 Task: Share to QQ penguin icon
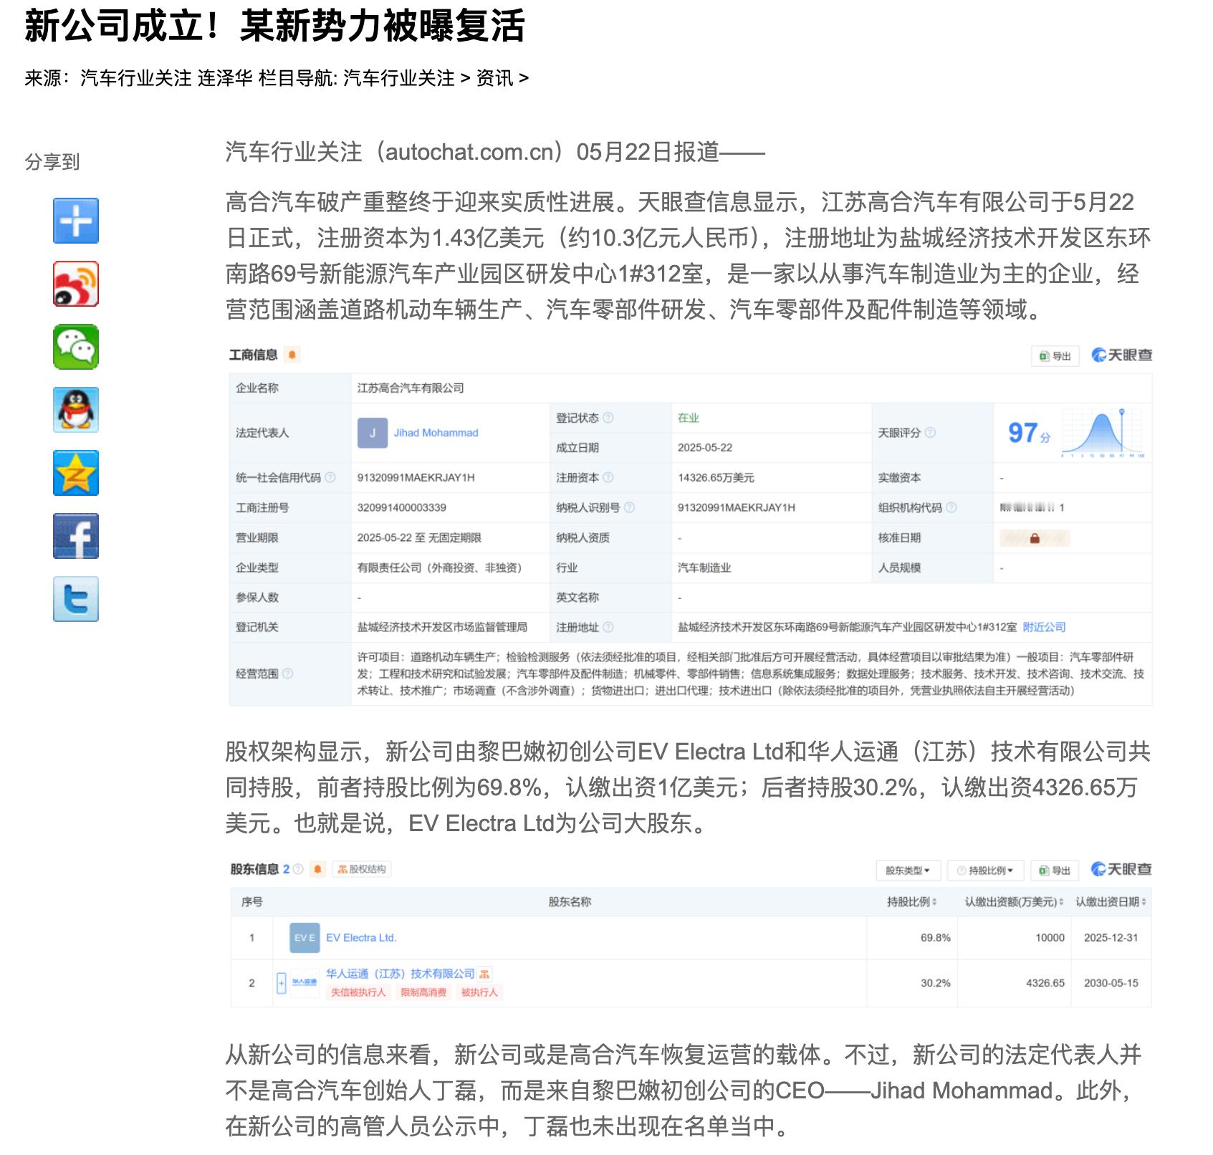[x=76, y=410]
